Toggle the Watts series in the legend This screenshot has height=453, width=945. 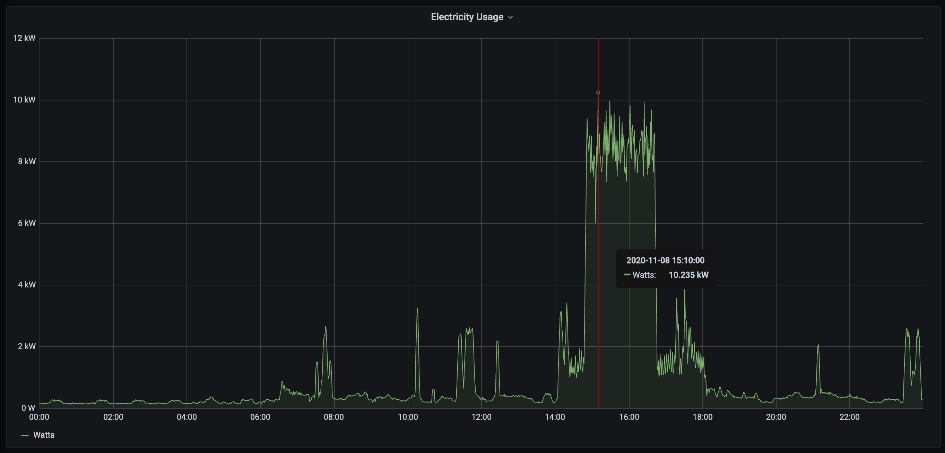pyautogui.click(x=44, y=435)
